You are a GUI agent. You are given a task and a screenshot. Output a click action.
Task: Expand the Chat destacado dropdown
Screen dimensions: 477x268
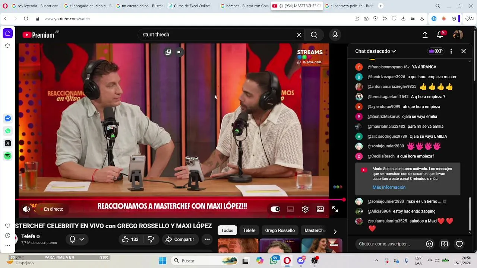pos(376,51)
